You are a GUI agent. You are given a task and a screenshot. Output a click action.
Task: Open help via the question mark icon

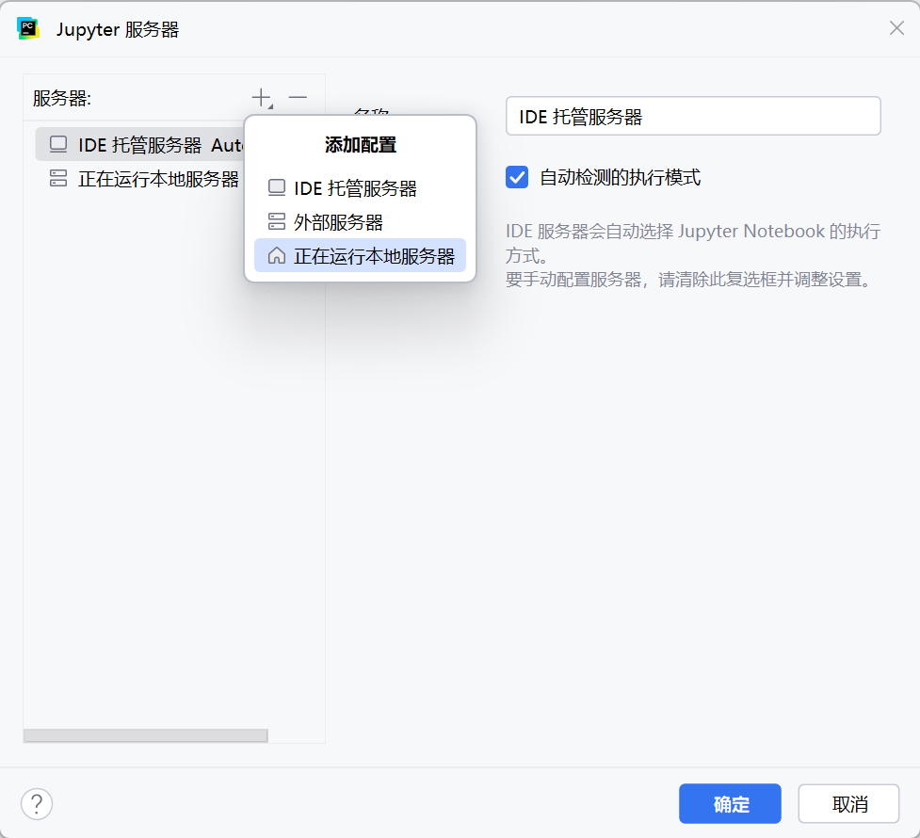pyautogui.click(x=37, y=804)
